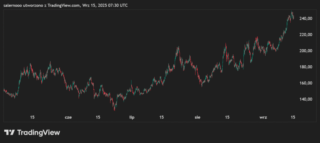Select the lip month label on time axis

tap(132, 118)
